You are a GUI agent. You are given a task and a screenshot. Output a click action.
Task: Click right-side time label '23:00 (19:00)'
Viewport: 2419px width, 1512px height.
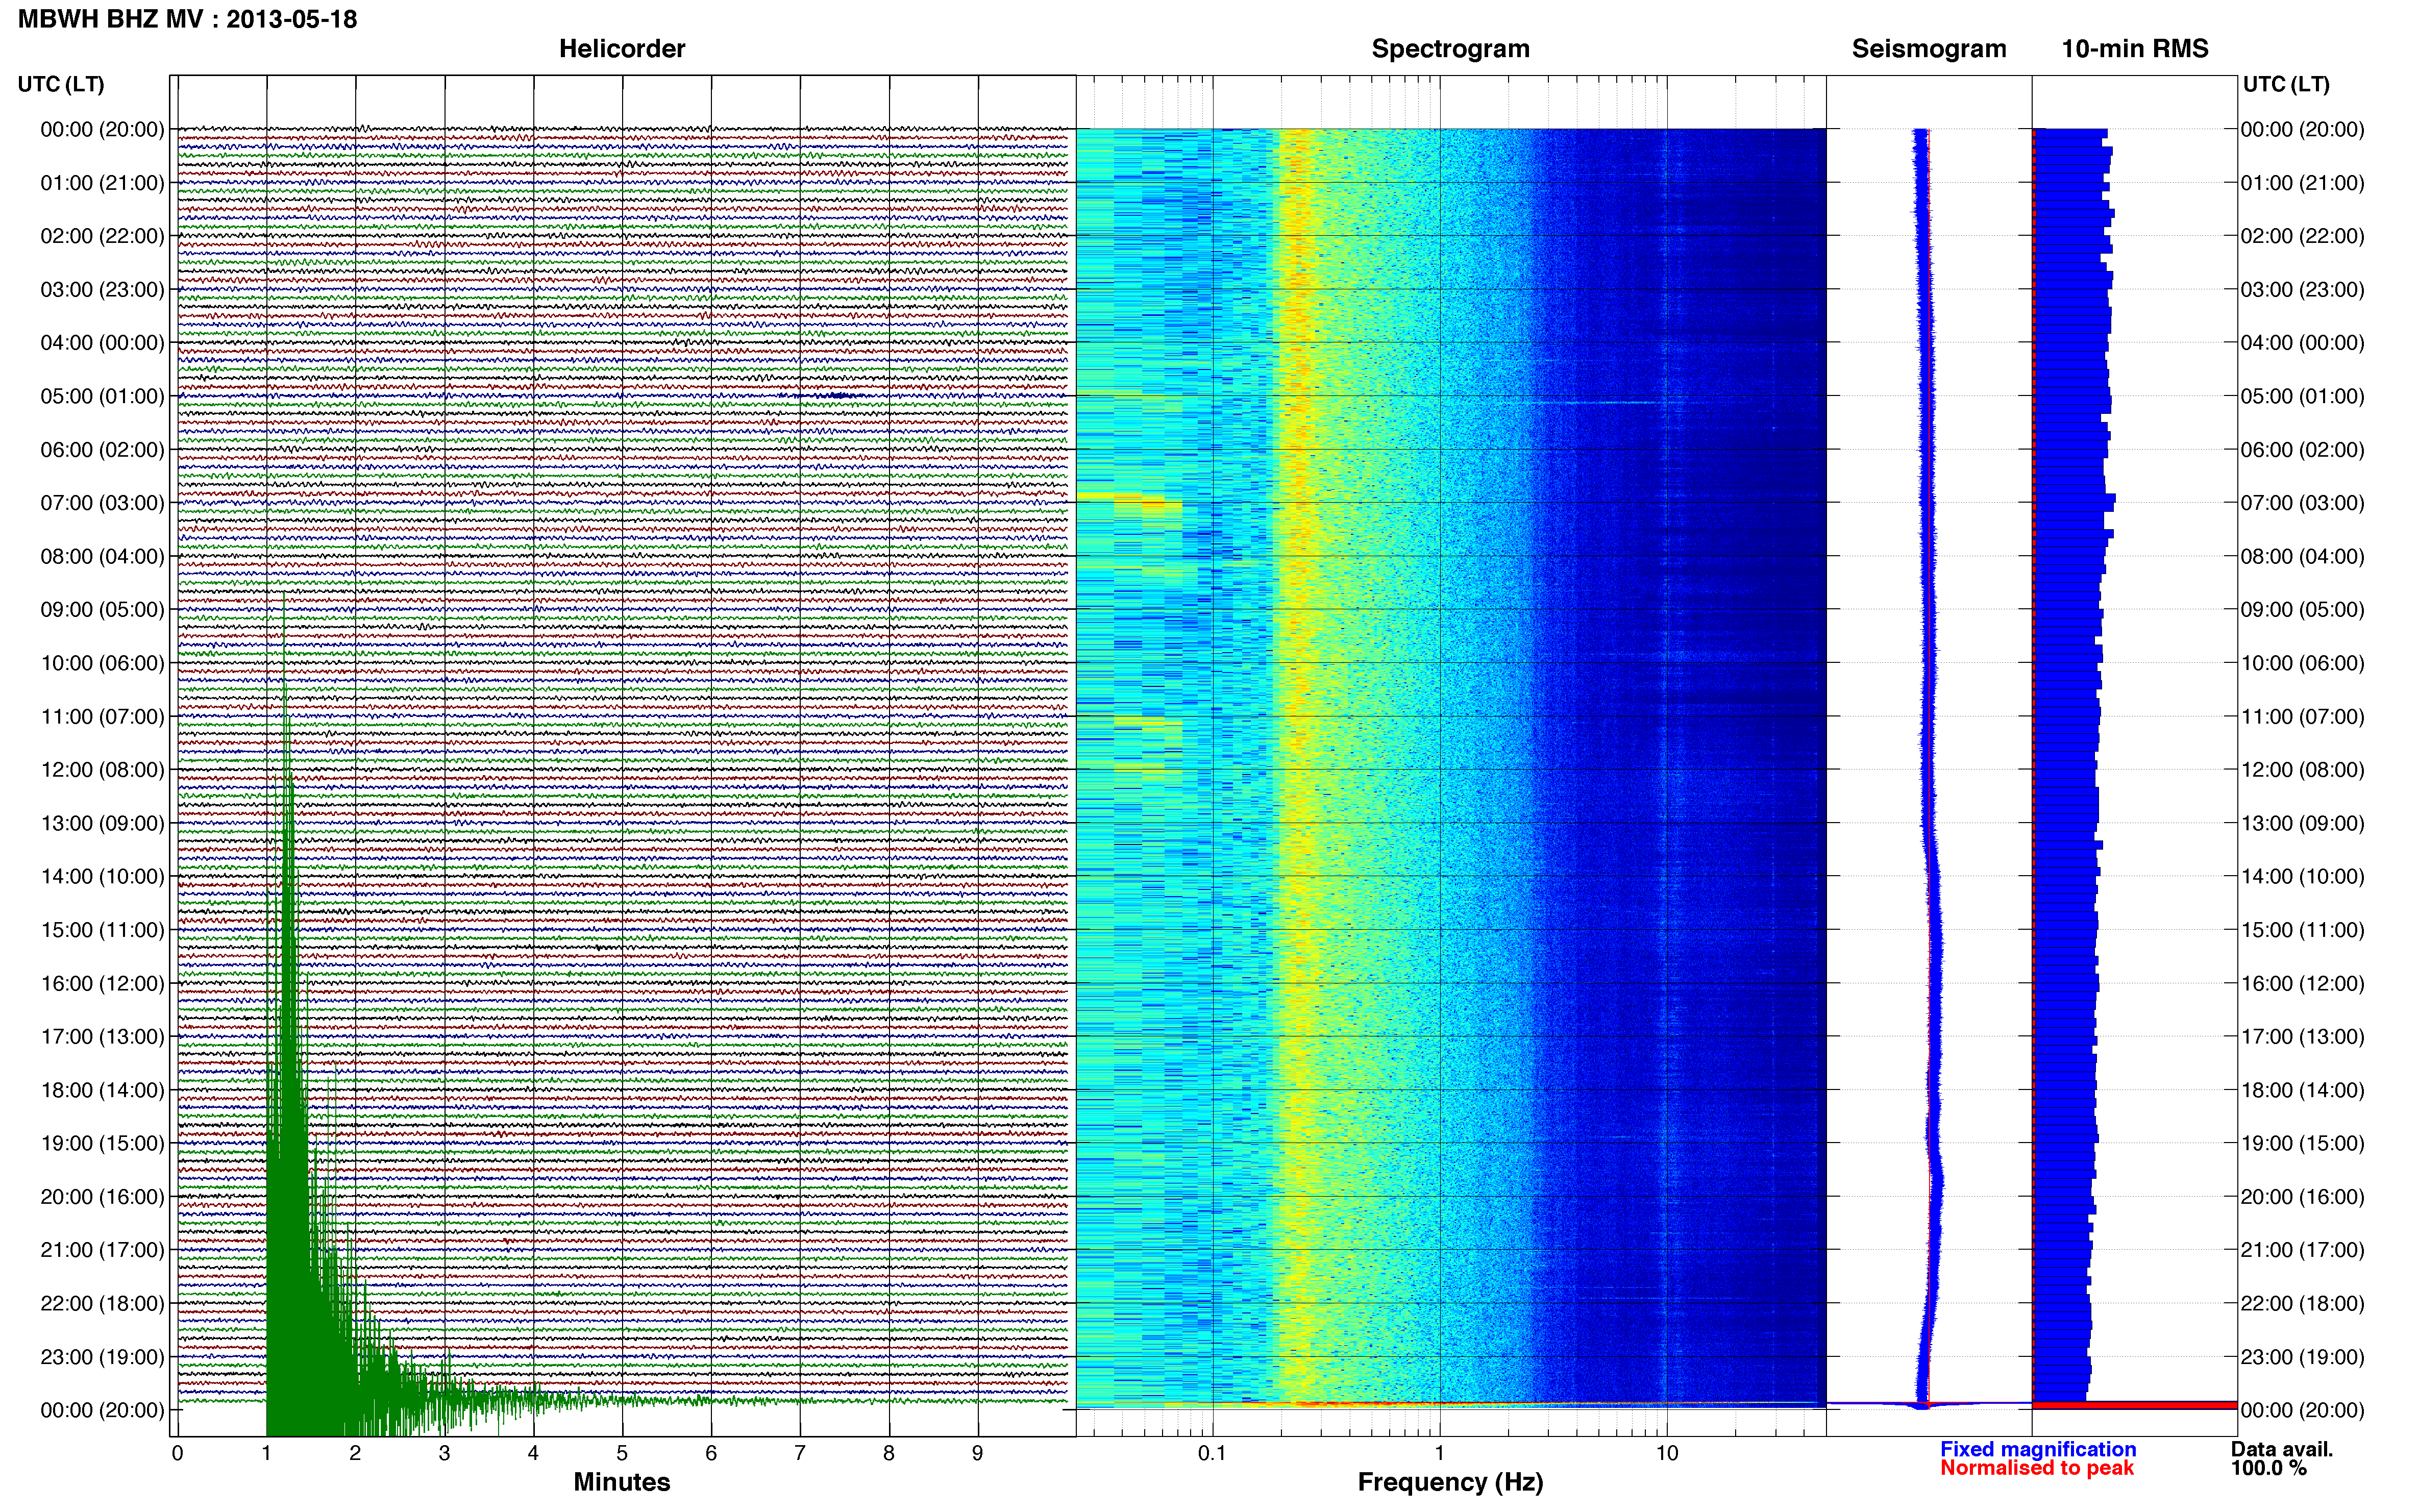click(2302, 1356)
